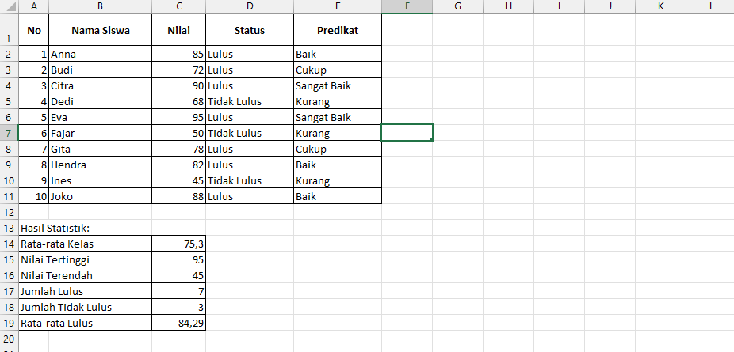Select the Tidak Lulus status for Dedi
The width and height of the screenshot is (734, 352).
point(250,101)
